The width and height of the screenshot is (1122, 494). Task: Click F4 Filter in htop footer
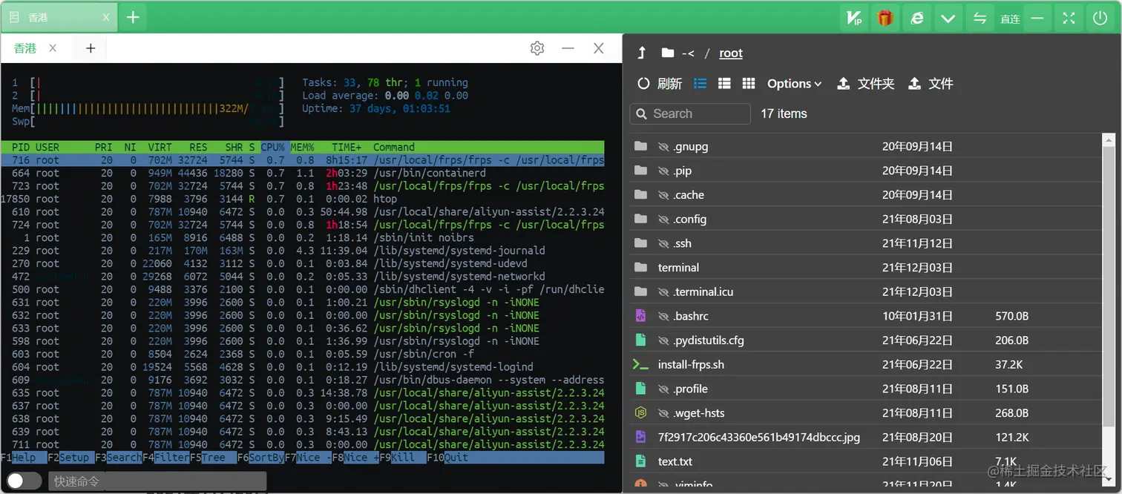coord(166,458)
